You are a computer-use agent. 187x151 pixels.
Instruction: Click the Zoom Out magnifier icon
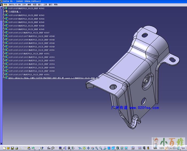tap(101, 148)
